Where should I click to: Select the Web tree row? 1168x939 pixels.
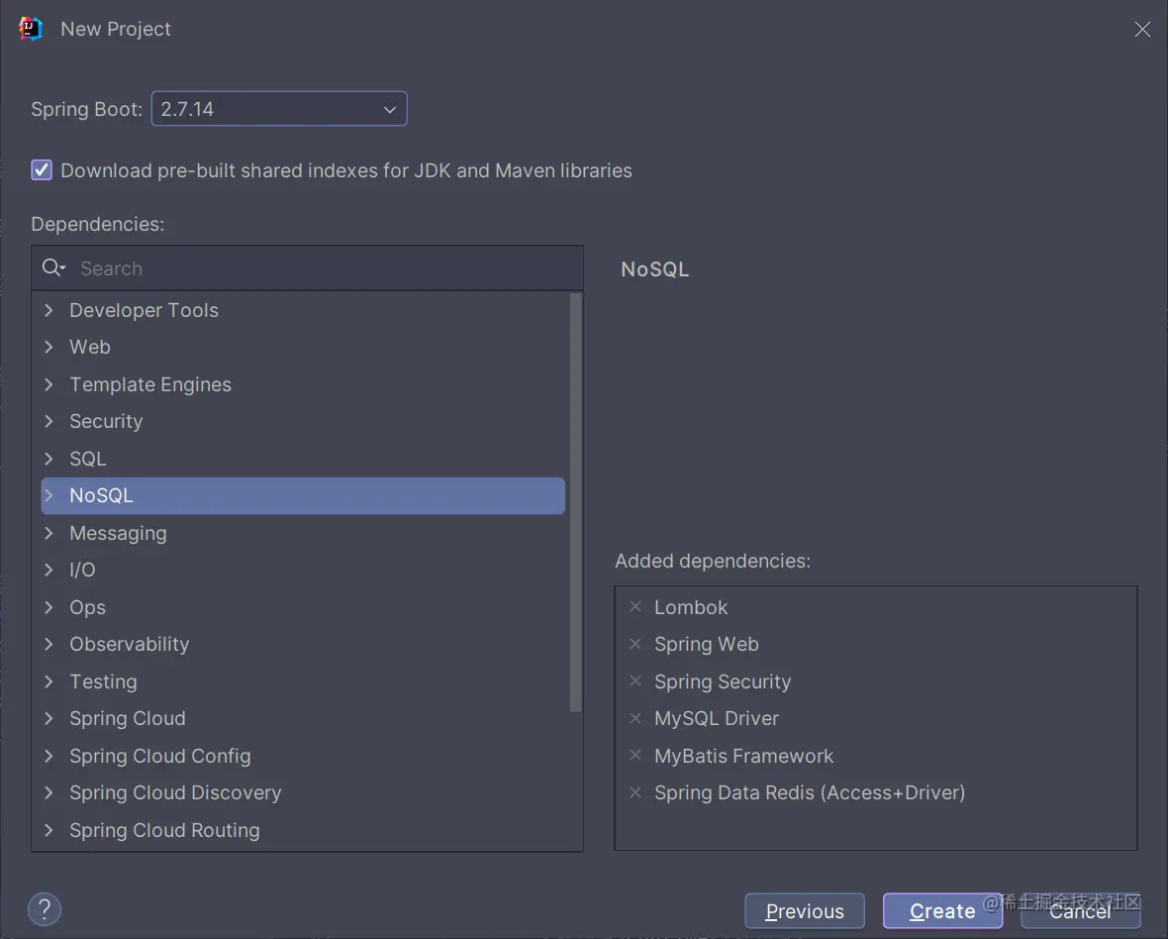click(x=303, y=347)
